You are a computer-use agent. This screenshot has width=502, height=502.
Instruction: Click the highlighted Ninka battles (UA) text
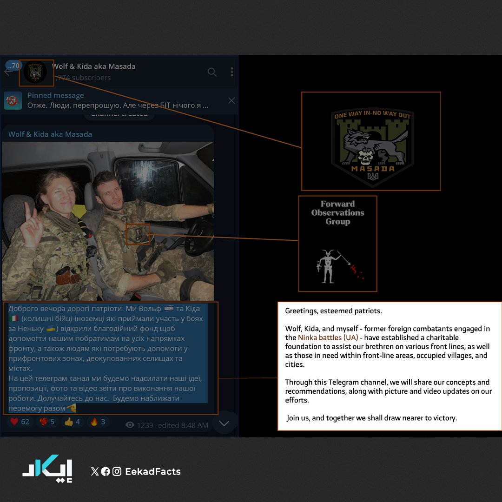(x=328, y=337)
